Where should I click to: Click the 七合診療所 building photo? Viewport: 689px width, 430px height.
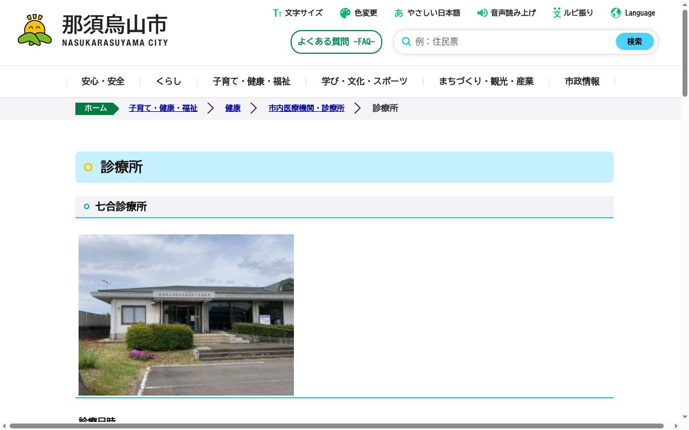click(186, 315)
